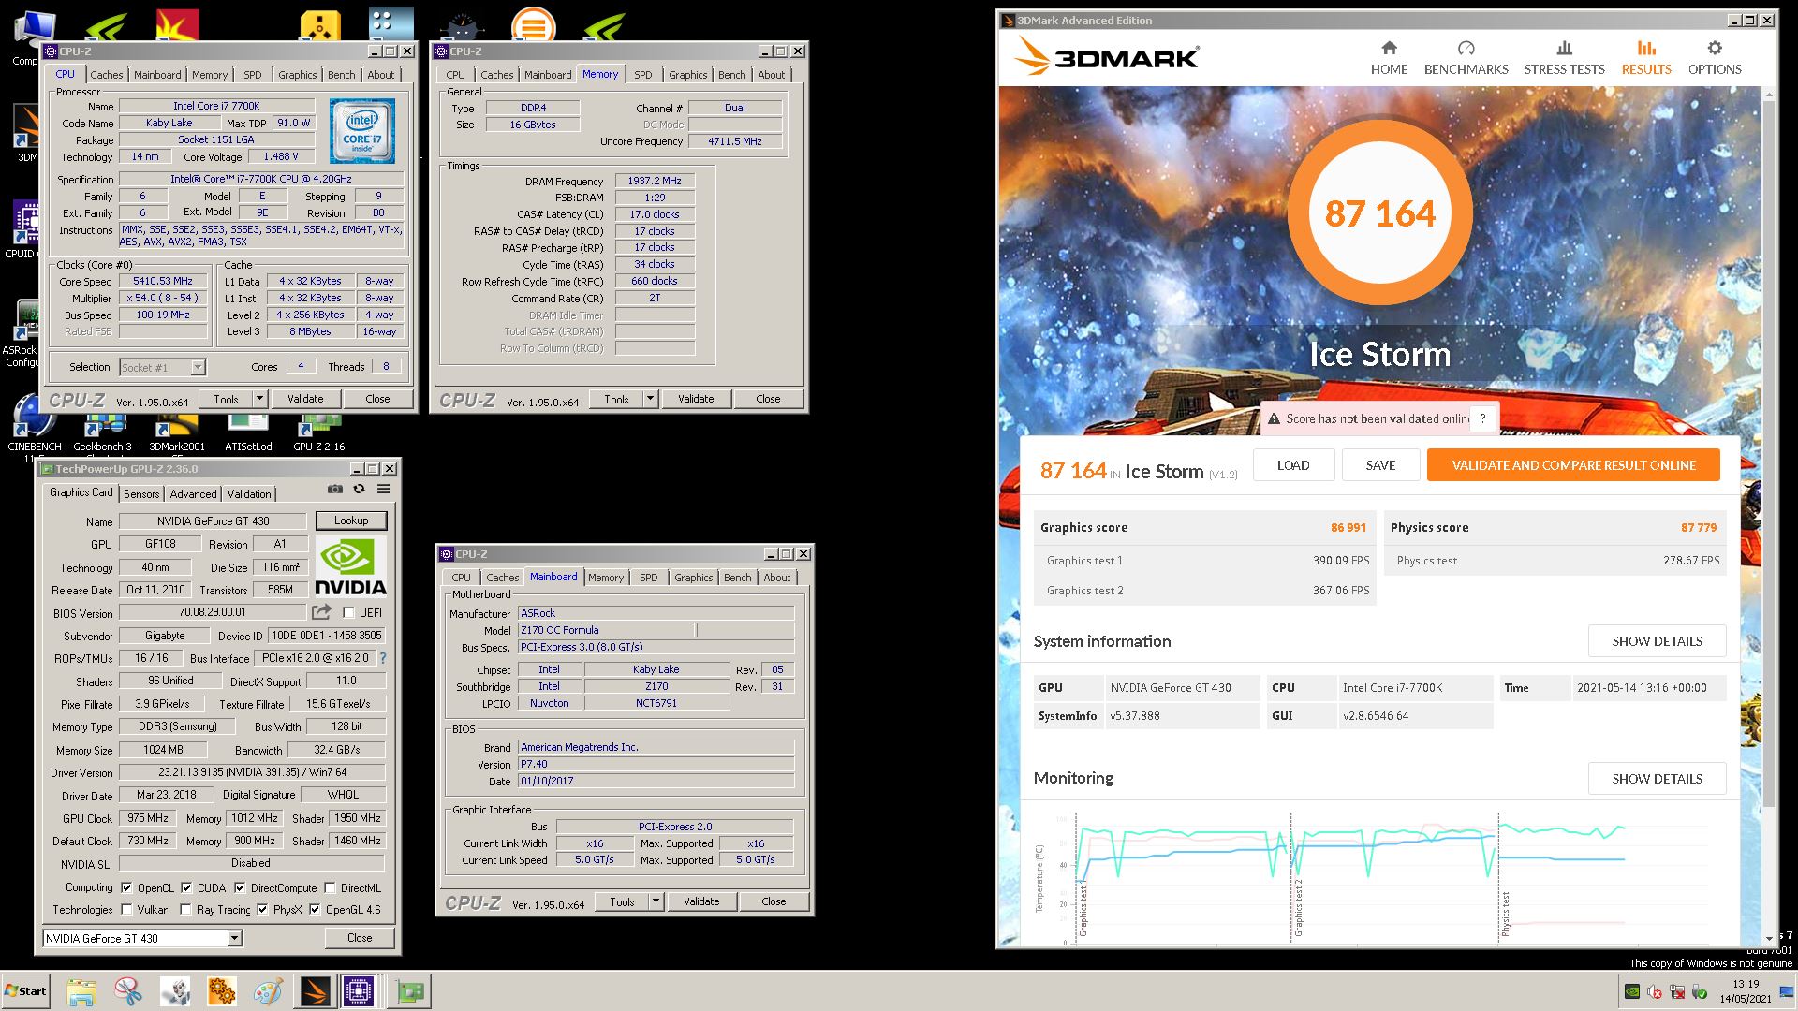
Task: Click the 3DMark vertical scrollbar down arrow
Action: click(1768, 938)
